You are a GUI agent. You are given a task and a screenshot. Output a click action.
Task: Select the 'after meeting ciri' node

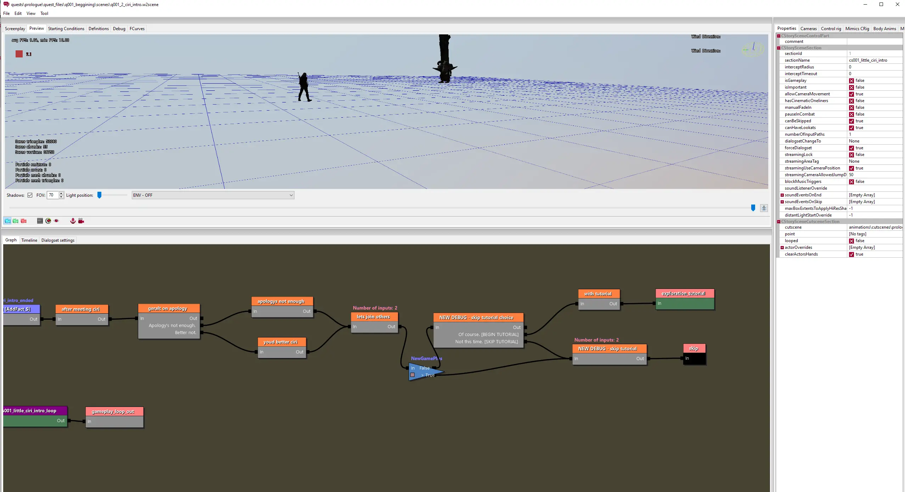click(x=81, y=315)
